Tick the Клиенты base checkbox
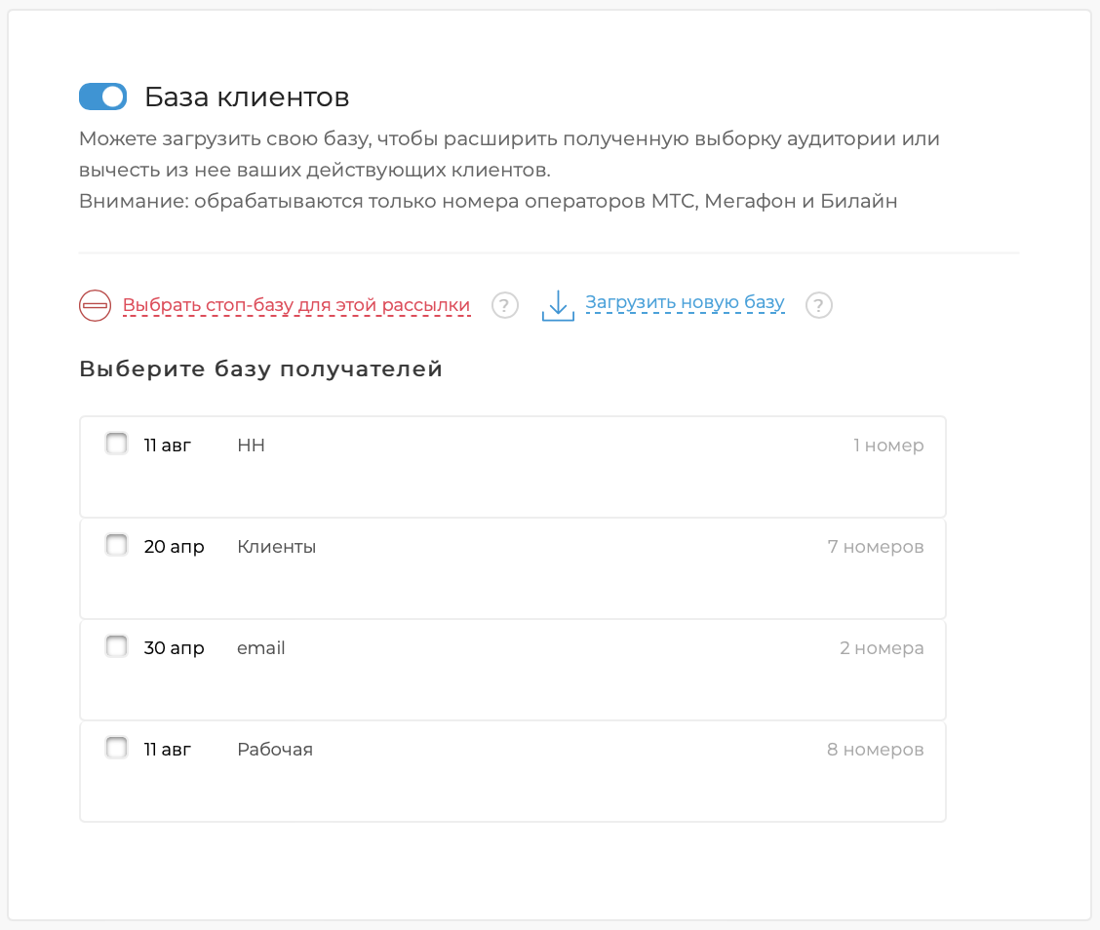Image resolution: width=1100 pixels, height=930 pixels. tap(116, 546)
